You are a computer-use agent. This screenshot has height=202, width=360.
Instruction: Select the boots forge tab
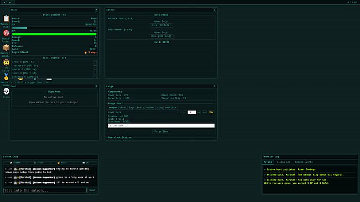coord(140,108)
